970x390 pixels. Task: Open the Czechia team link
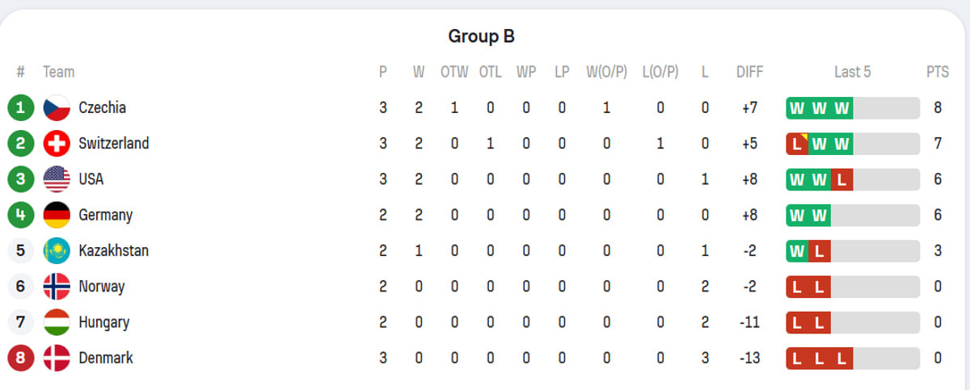(102, 108)
